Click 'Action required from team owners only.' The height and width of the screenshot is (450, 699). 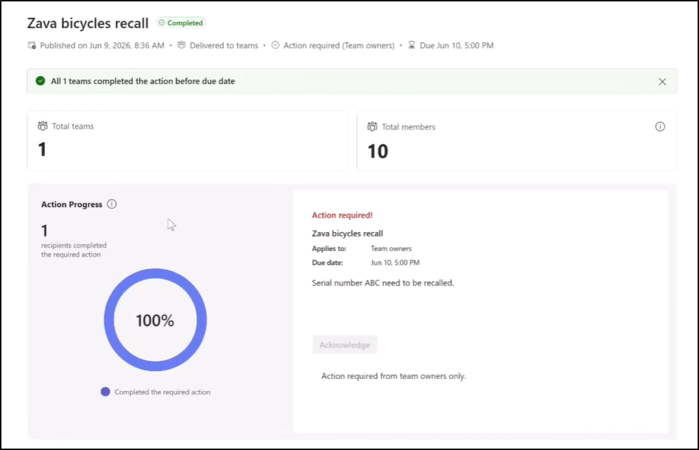[394, 376]
